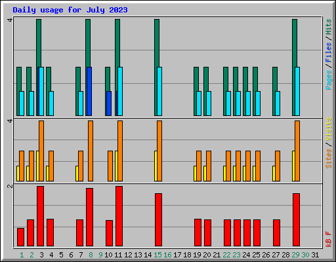Select the red KB bar for day 29
Image resolution: width=336 pixels, height=262 pixels.
pyautogui.click(x=296, y=219)
